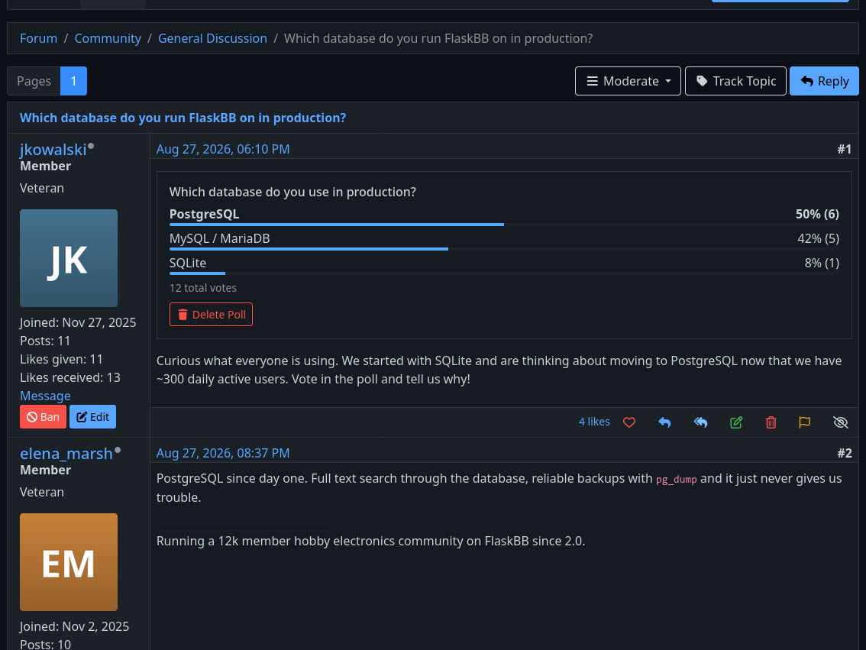Click the 'pg_dump' inline code text
This screenshot has height=650, width=866.
(676, 480)
